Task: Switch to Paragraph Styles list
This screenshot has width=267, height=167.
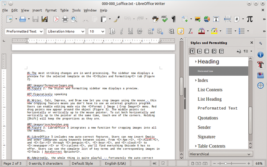Action: [x=192, y=51]
